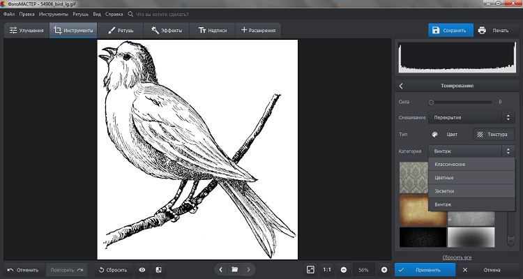The height and width of the screenshot is (279, 523).
Task: Set zoom to 1:1 scale
Action: (327, 269)
